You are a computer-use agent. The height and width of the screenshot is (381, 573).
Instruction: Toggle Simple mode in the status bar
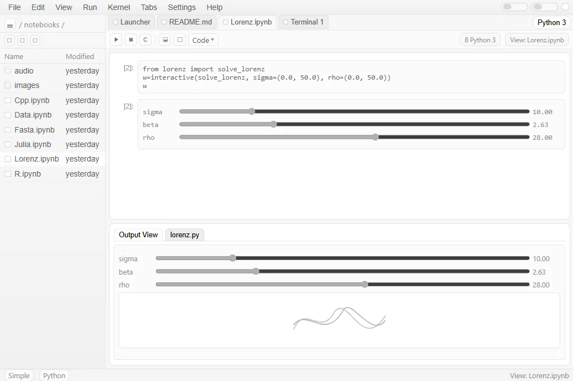(19, 375)
